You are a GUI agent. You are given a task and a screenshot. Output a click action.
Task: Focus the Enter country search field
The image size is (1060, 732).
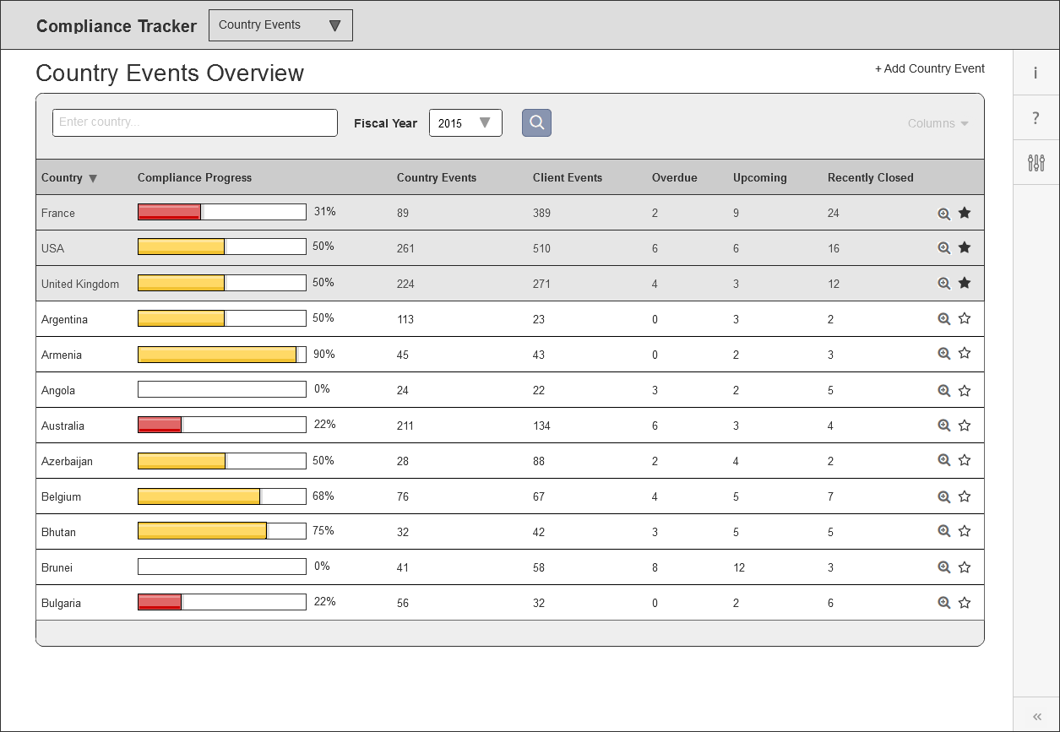(195, 122)
